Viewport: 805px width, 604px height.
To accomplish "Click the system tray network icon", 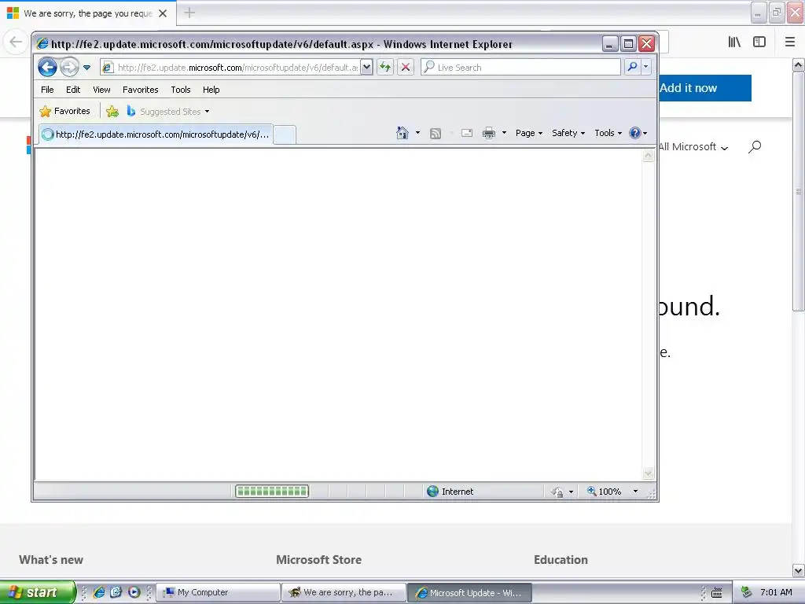I will pos(747,592).
